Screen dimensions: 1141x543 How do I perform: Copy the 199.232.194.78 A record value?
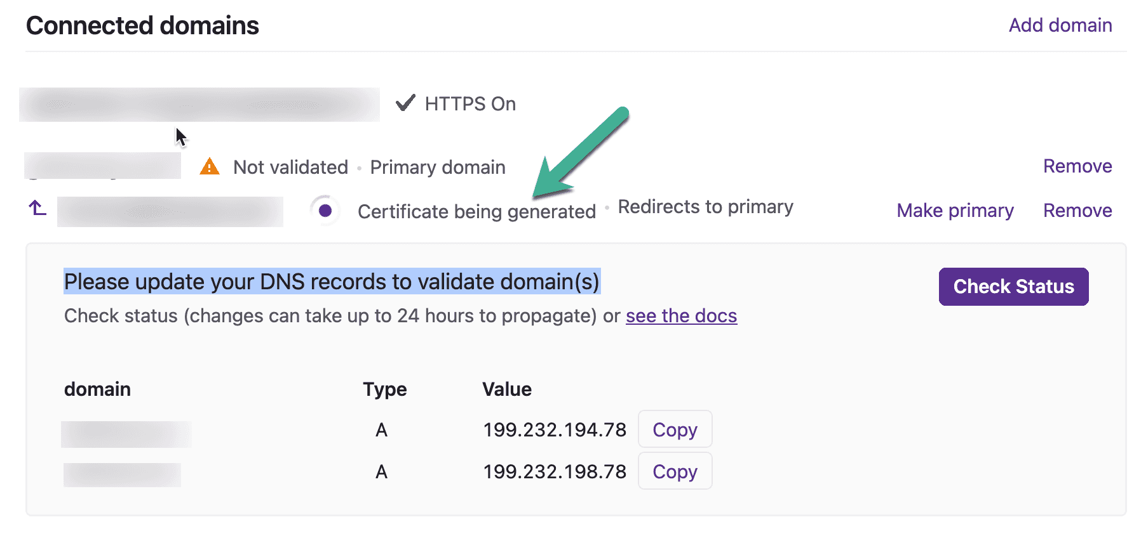point(675,429)
